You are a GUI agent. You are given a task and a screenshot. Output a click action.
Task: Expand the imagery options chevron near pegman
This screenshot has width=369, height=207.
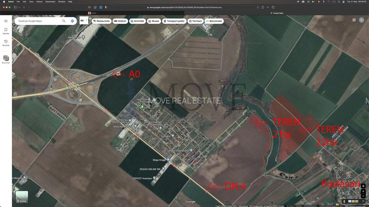[x=363, y=201]
